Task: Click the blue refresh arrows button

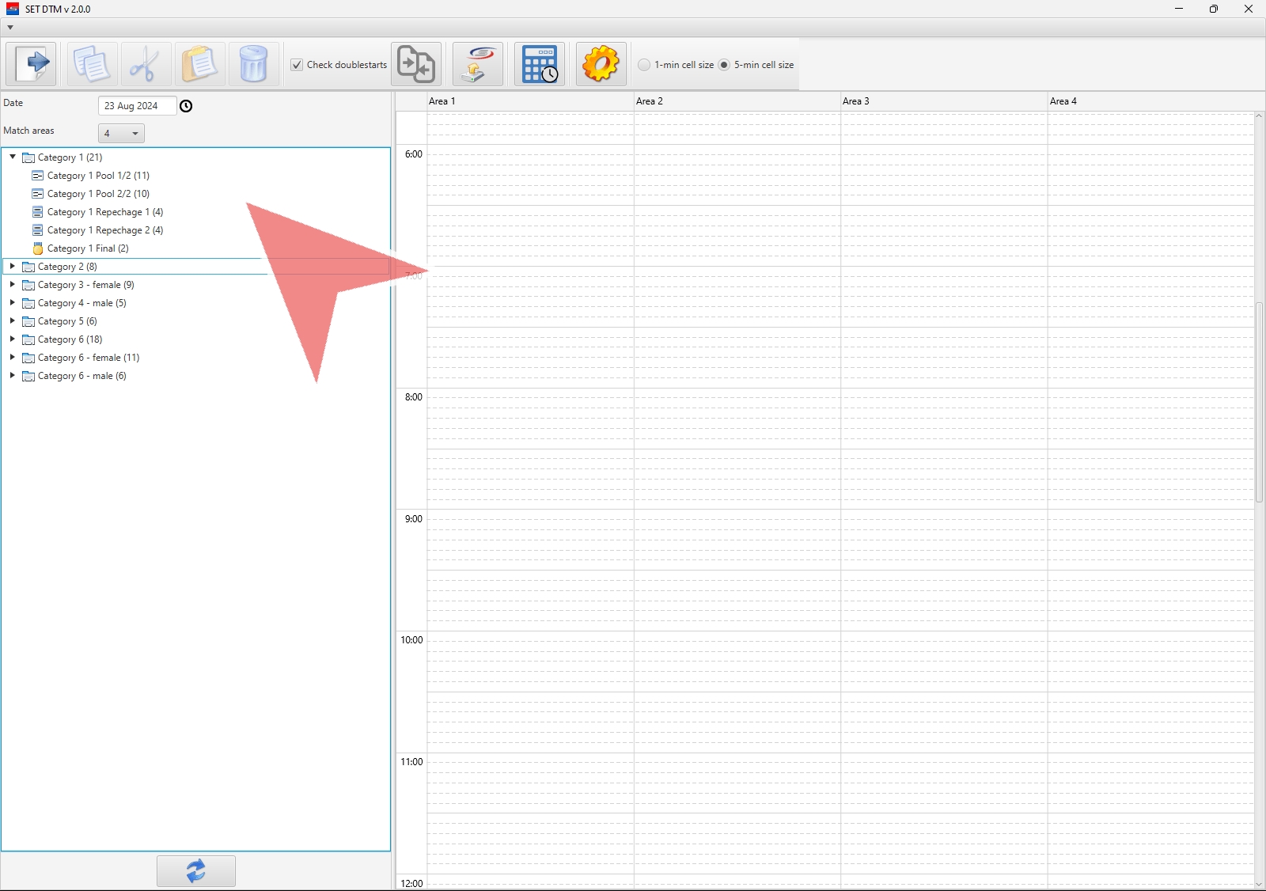Action: coord(195,871)
